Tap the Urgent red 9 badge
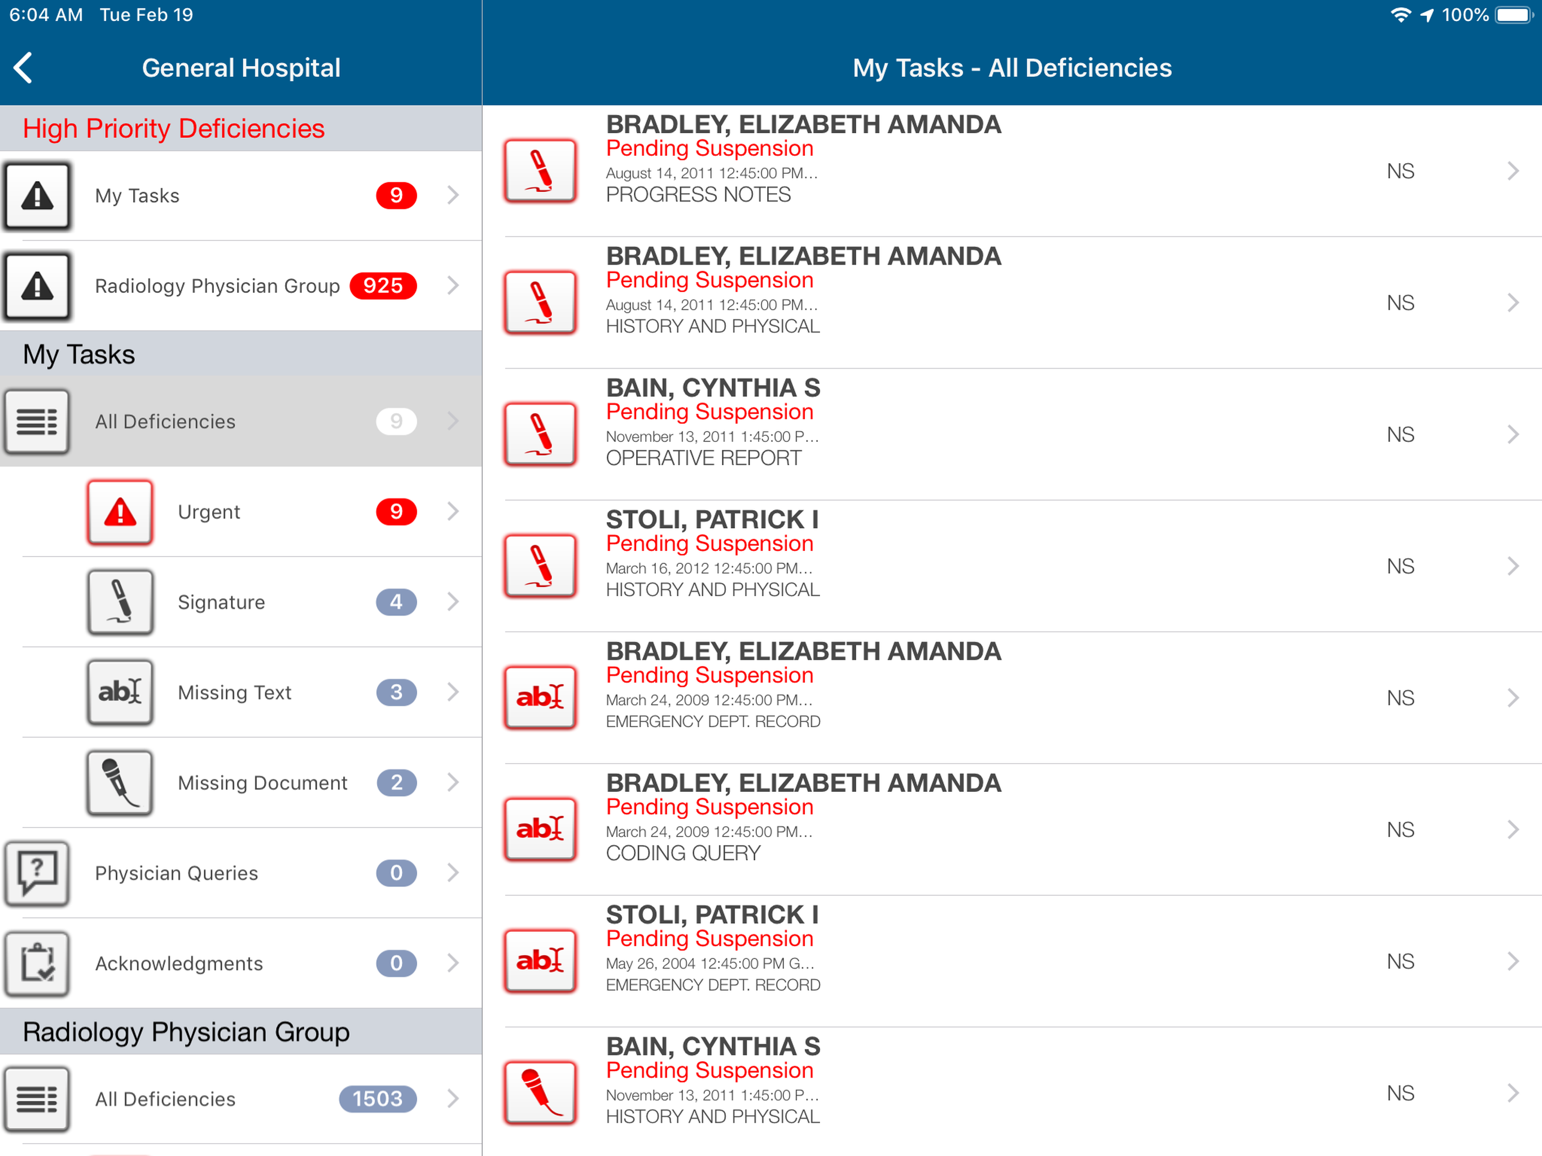Viewport: 1542px width, 1156px height. tap(397, 512)
